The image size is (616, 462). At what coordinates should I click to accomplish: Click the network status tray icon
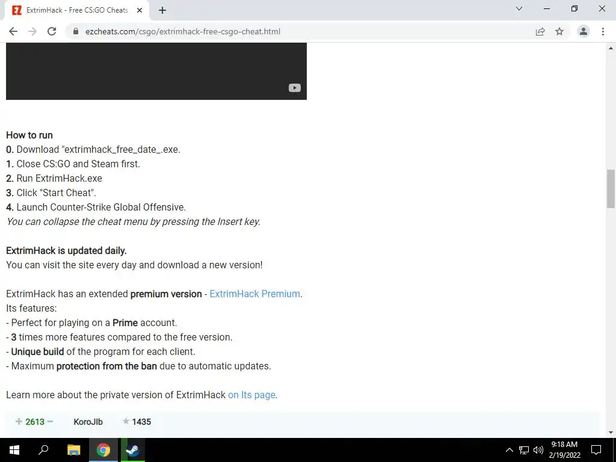524,450
